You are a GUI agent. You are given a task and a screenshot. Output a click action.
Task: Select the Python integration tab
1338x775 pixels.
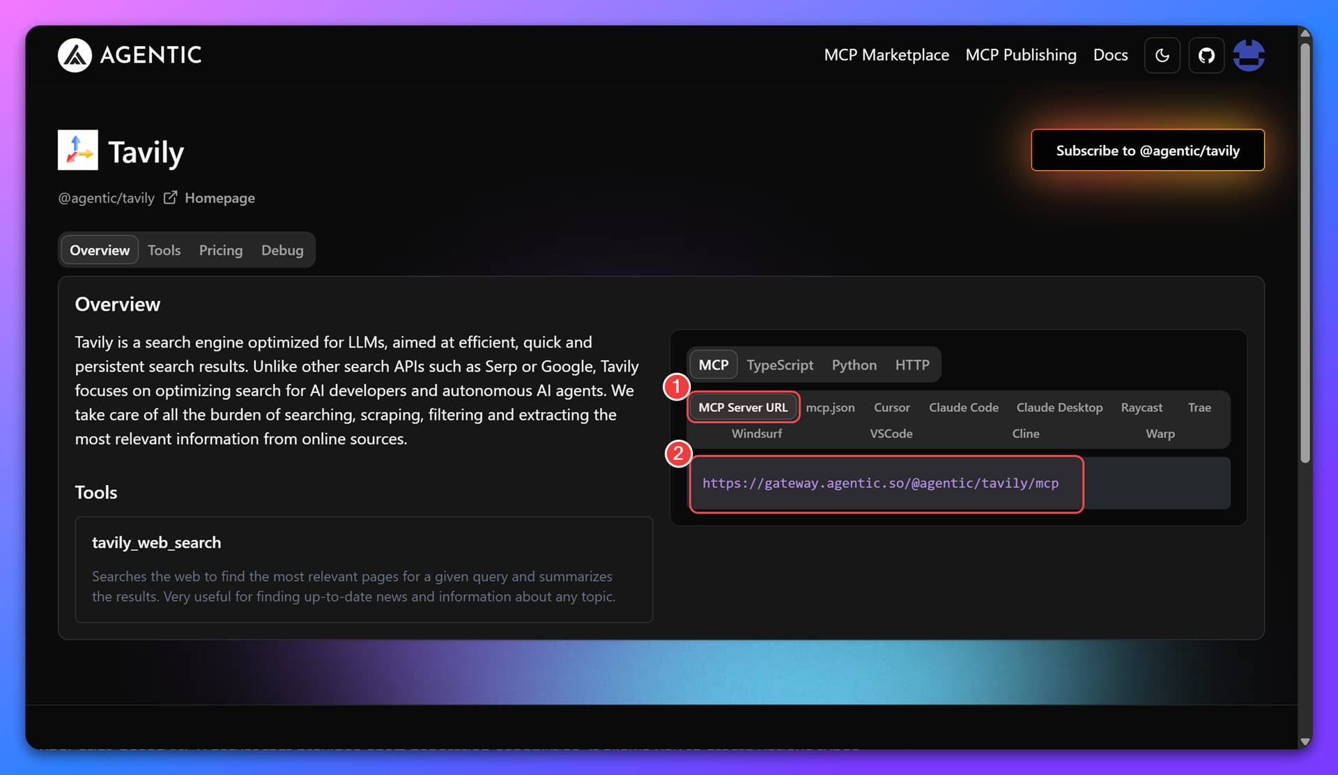(x=854, y=365)
